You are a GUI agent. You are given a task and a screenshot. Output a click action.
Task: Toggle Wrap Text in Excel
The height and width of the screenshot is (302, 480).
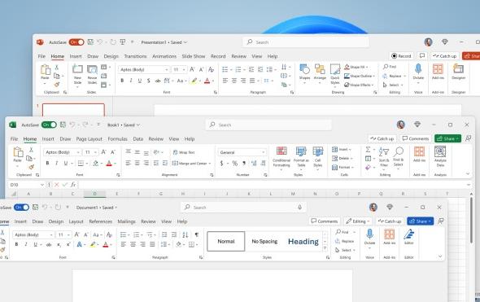point(184,152)
